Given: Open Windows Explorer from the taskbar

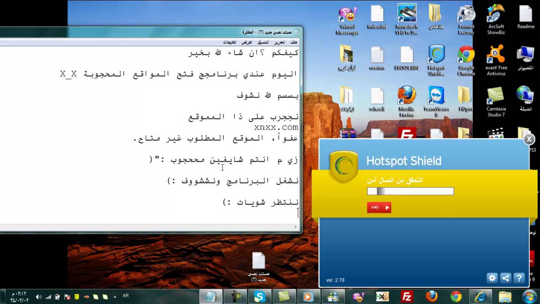Looking at the screenshot, I should [x=505, y=297].
